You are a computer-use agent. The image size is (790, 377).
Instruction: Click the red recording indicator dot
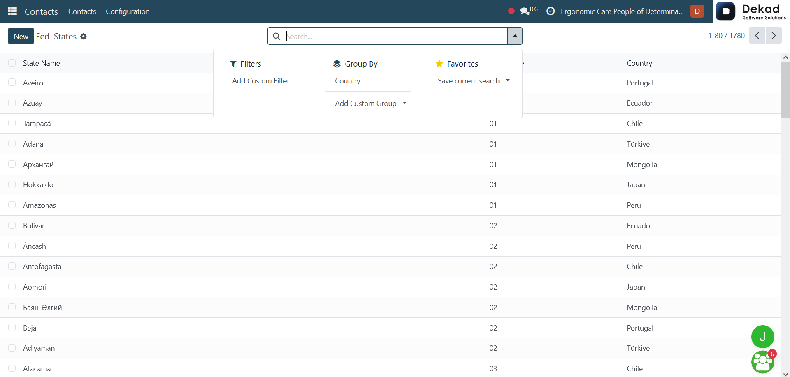pyautogui.click(x=511, y=11)
